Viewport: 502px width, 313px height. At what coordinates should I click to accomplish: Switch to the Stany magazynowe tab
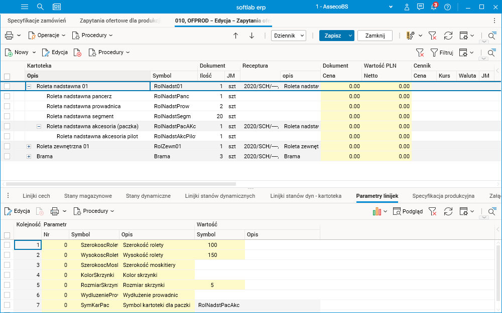coord(88,196)
